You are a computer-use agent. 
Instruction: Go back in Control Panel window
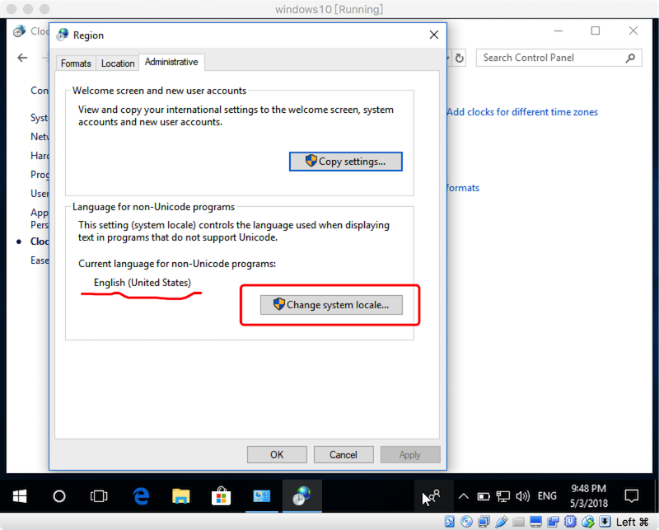22,58
